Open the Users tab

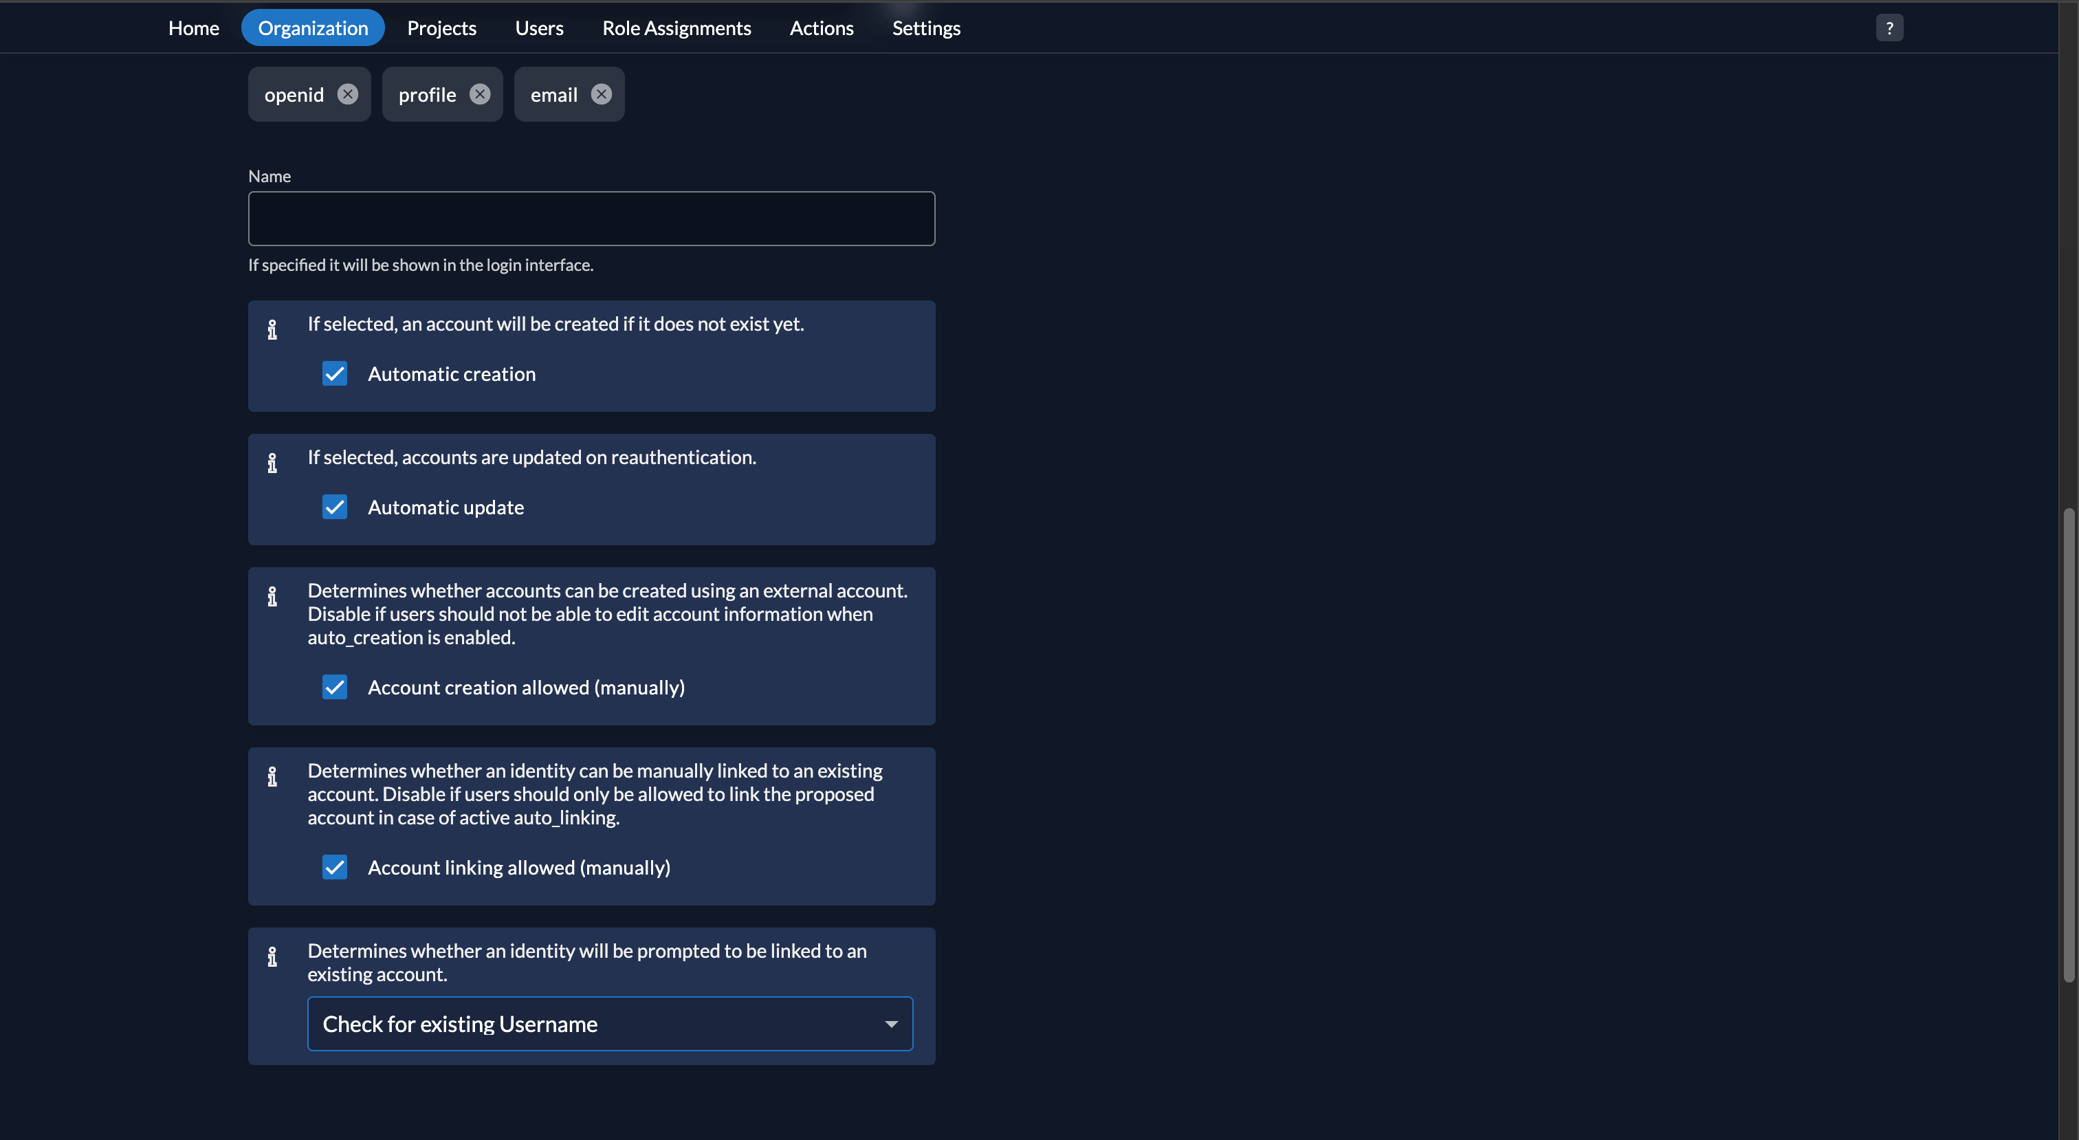point(539,28)
